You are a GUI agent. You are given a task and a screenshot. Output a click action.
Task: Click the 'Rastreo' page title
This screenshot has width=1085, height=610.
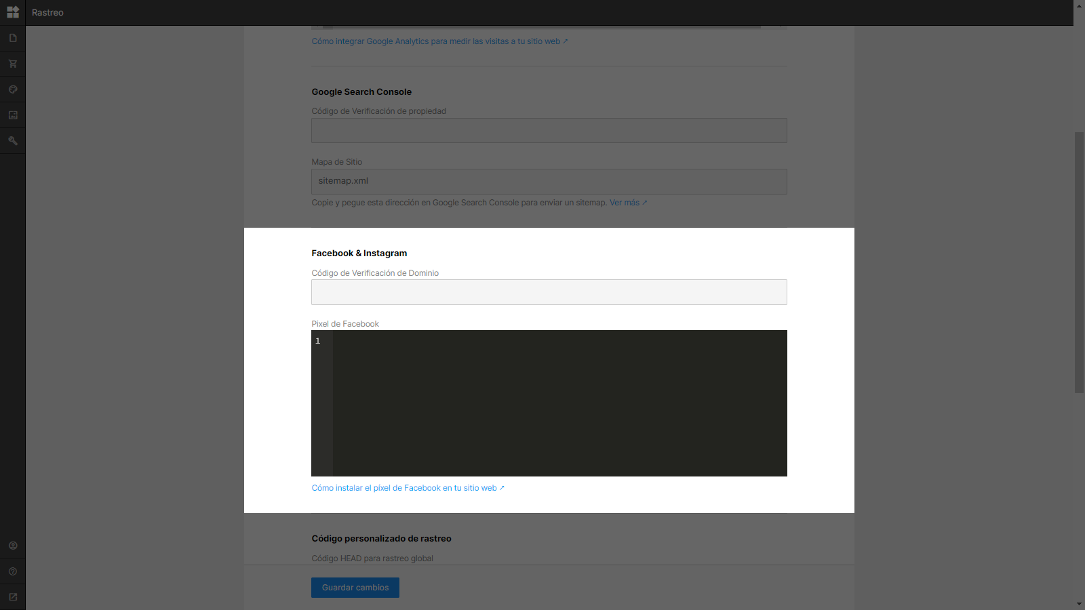click(x=47, y=13)
